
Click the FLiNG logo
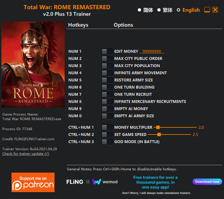[75, 182]
